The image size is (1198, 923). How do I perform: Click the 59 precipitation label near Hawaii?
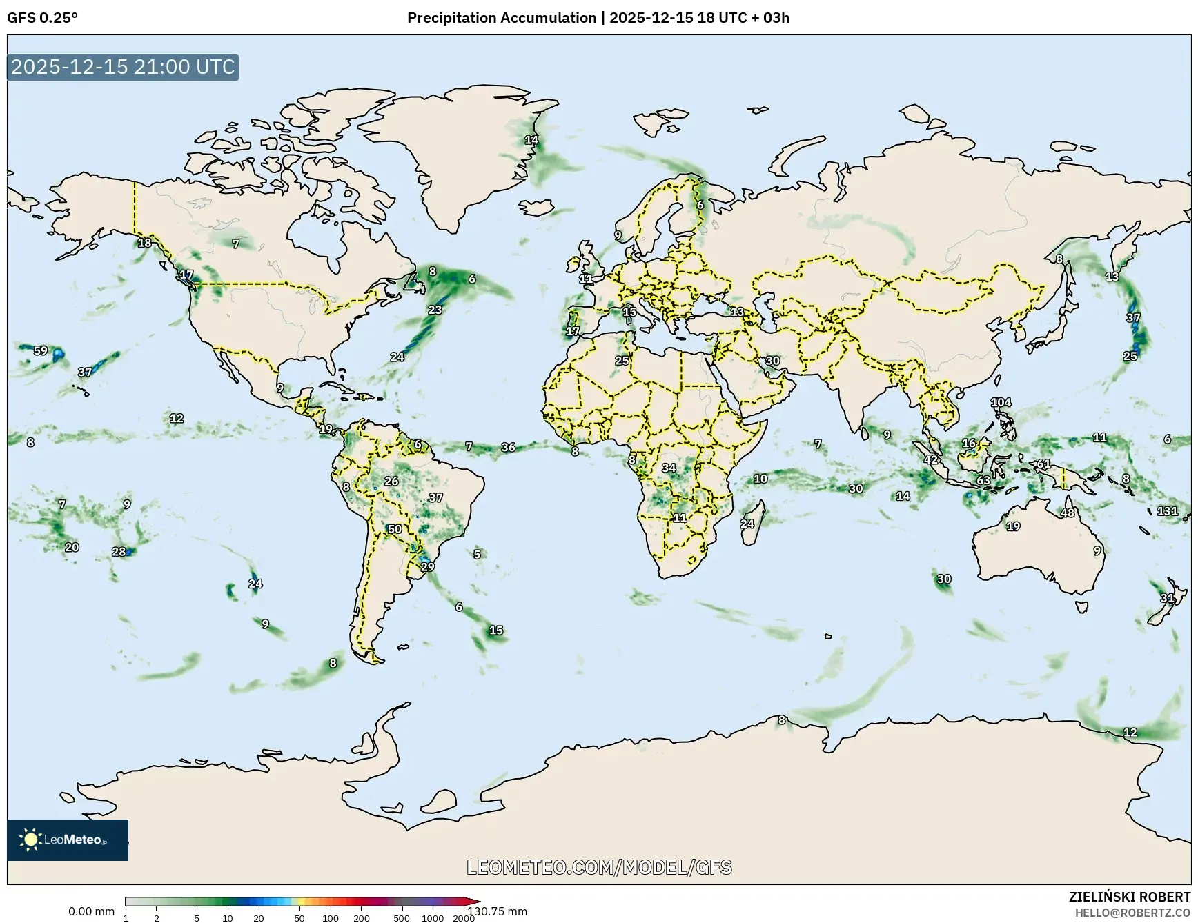[40, 351]
